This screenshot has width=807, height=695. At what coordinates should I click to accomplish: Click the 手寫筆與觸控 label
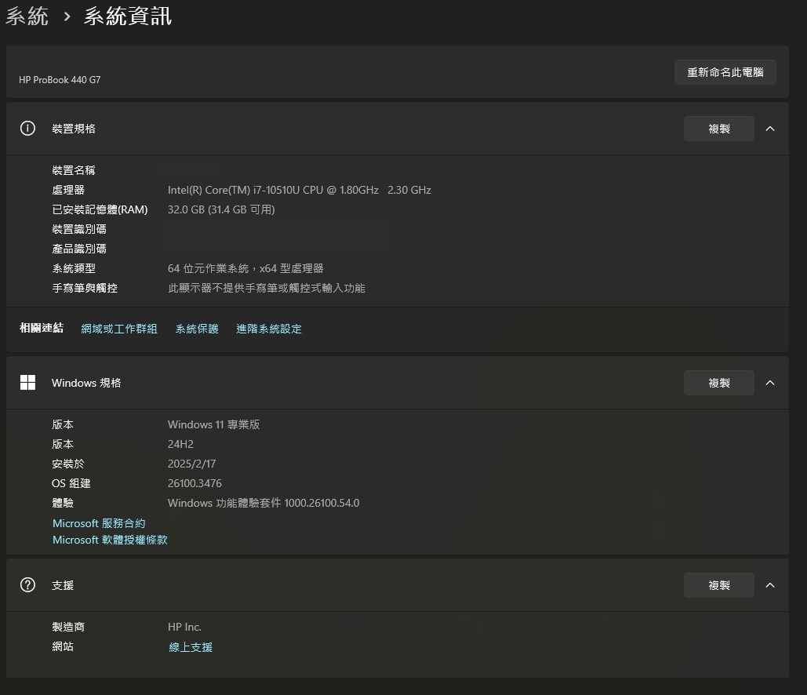click(85, 288)
